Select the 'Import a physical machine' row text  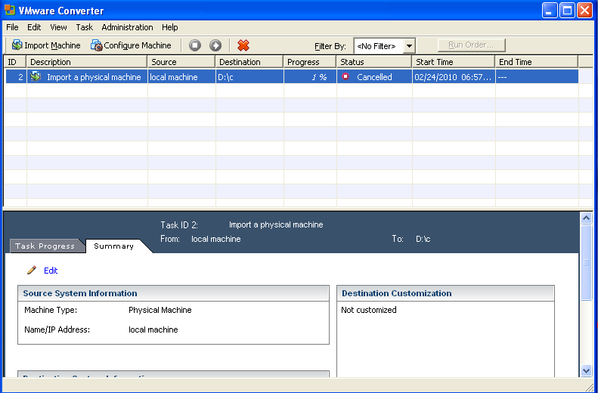(94, 77)
